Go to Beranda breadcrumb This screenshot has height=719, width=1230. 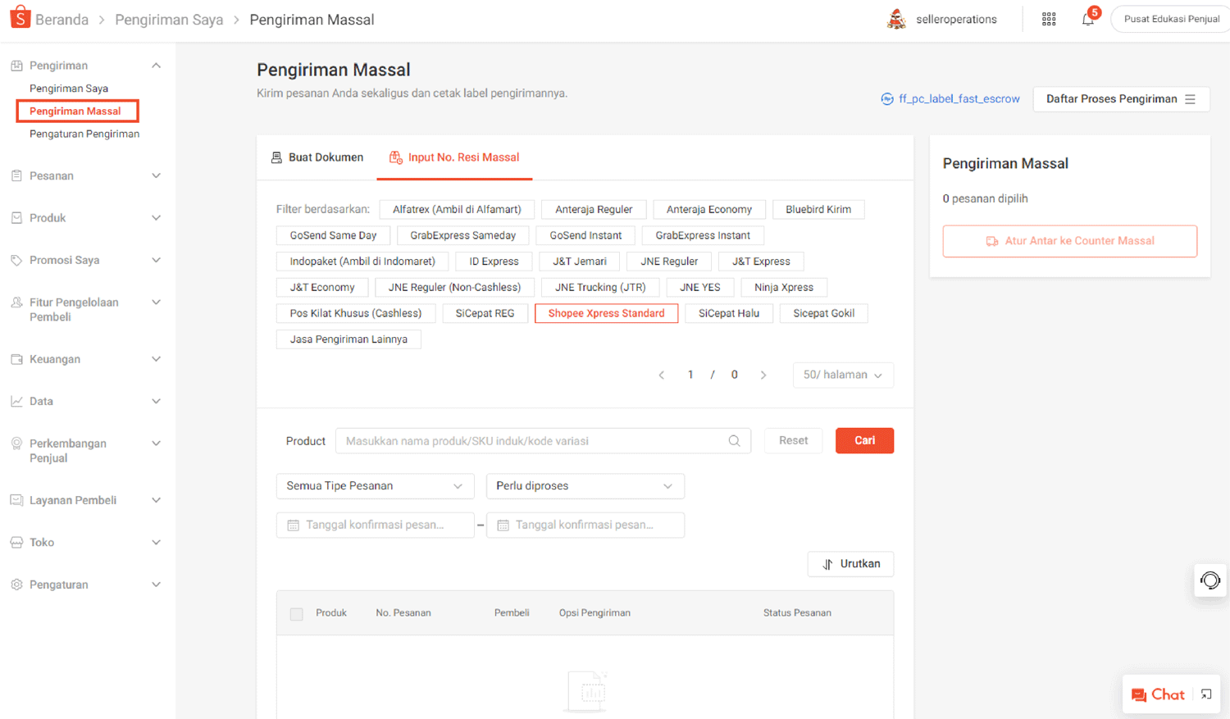[61, 20]
